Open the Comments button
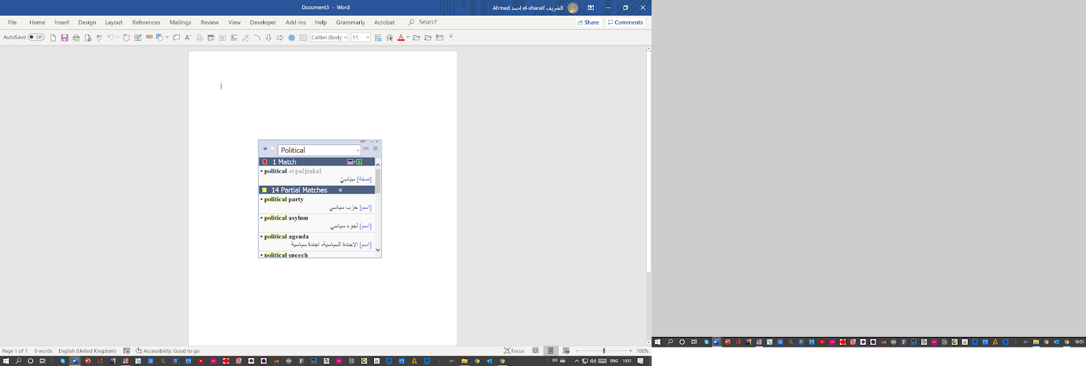The height and width of the screenshot is (366, 1086). point(625,22)
